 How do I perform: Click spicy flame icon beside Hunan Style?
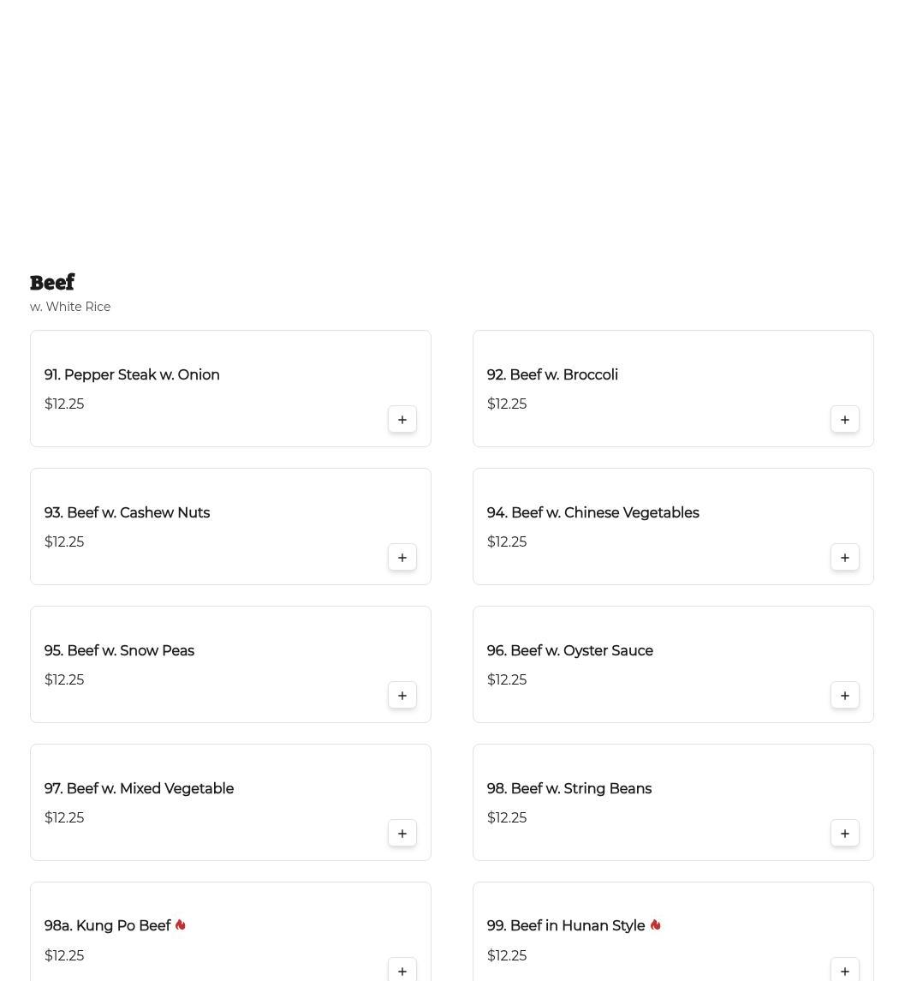(x=655, y=925)
